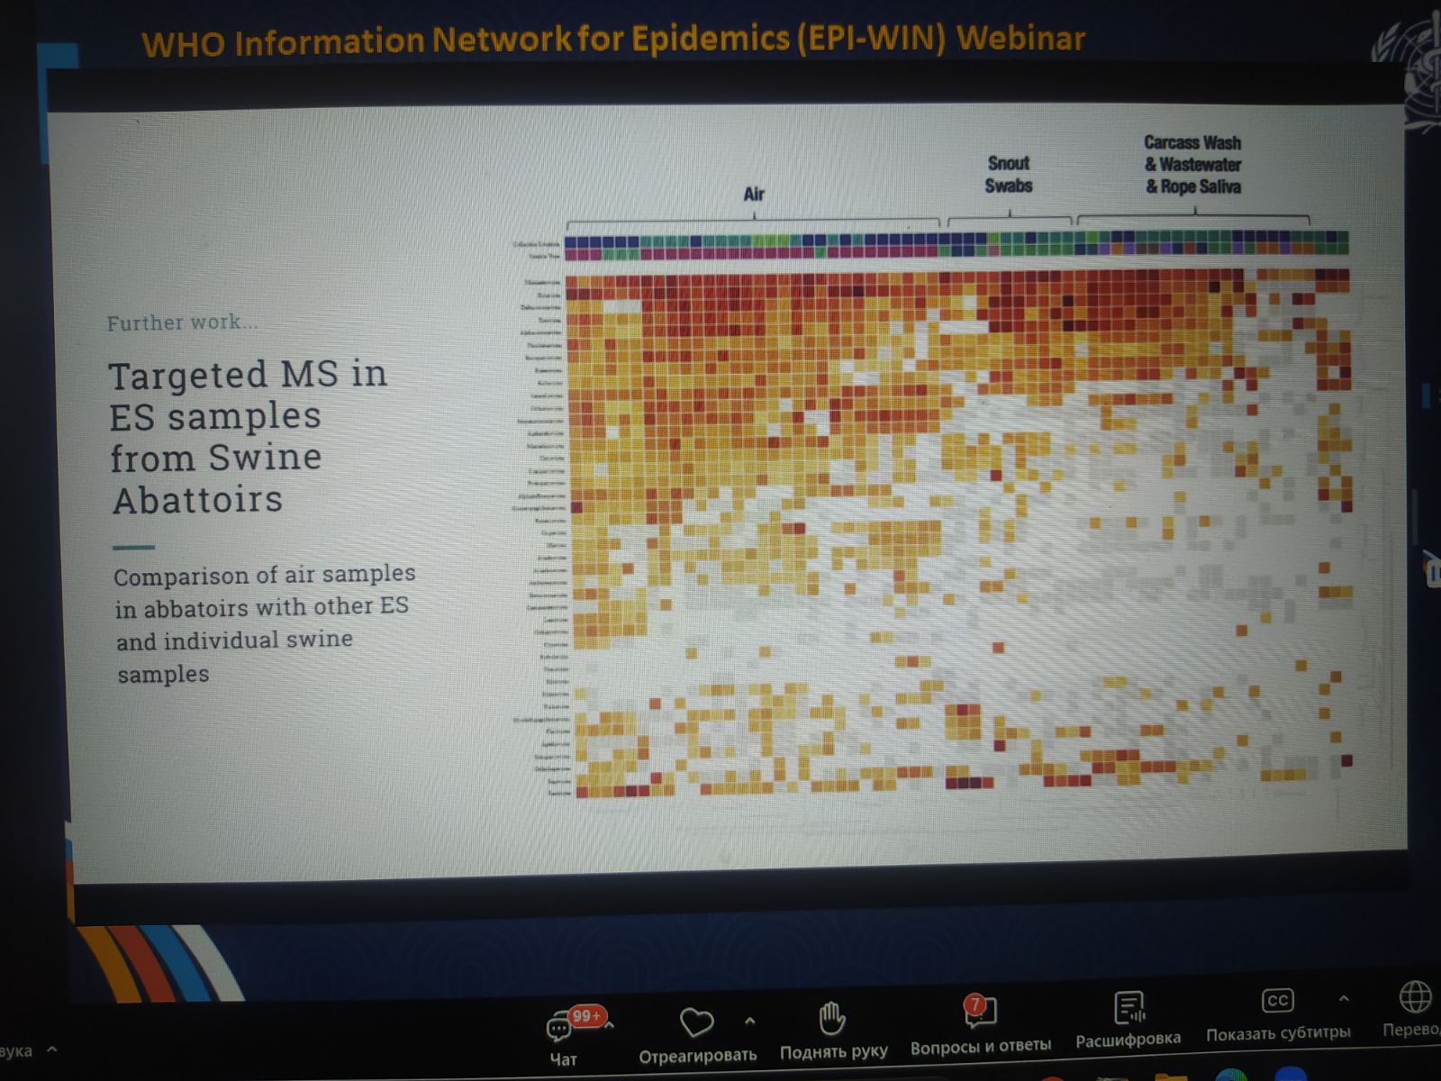
Task: Select the "Air" group label on heatmap
Action: click(x=754, y=194)
